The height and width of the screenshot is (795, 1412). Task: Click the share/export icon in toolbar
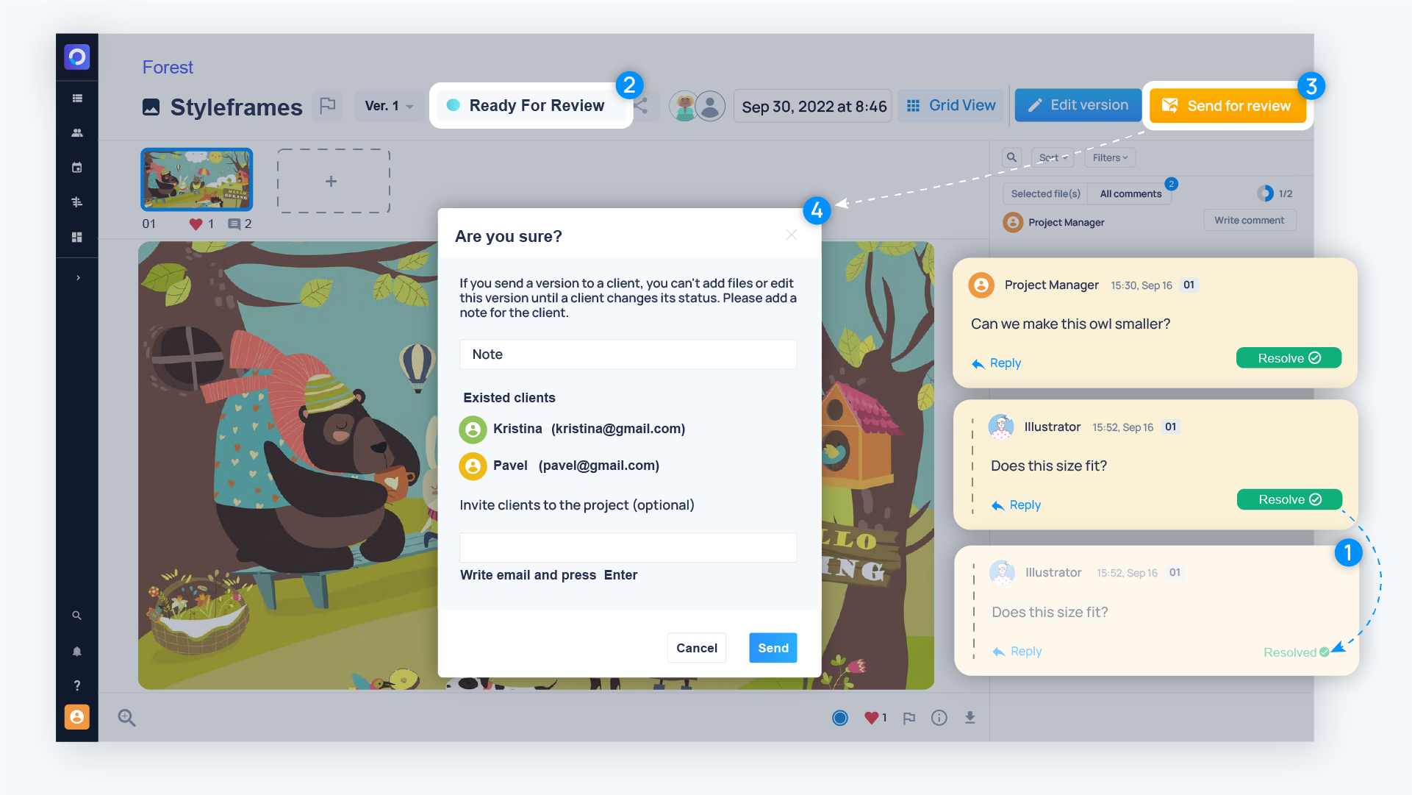click(x=641, y=107)
